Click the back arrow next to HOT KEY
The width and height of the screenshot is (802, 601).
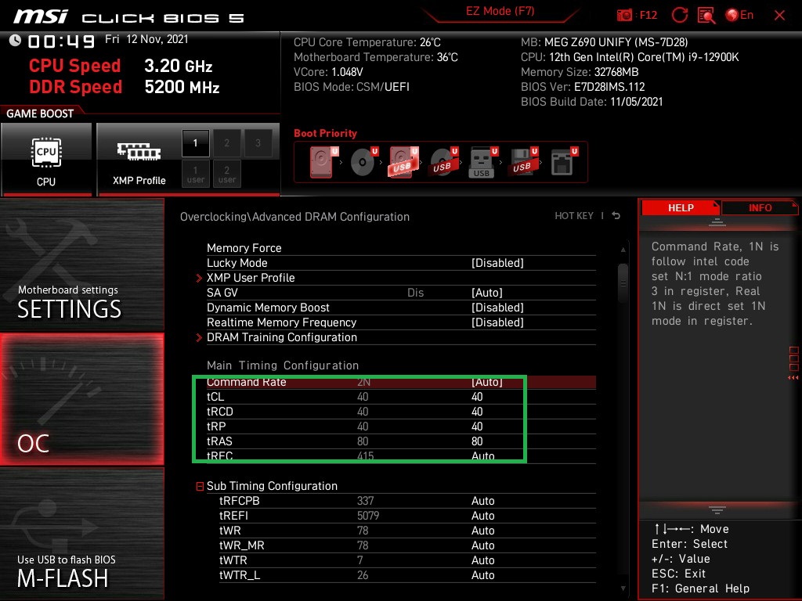[616, 216]
